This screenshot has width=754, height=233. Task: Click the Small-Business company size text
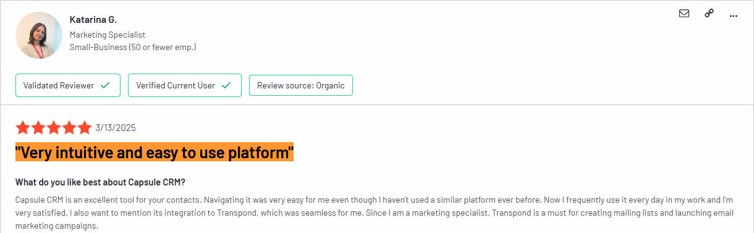click(133, 47)
